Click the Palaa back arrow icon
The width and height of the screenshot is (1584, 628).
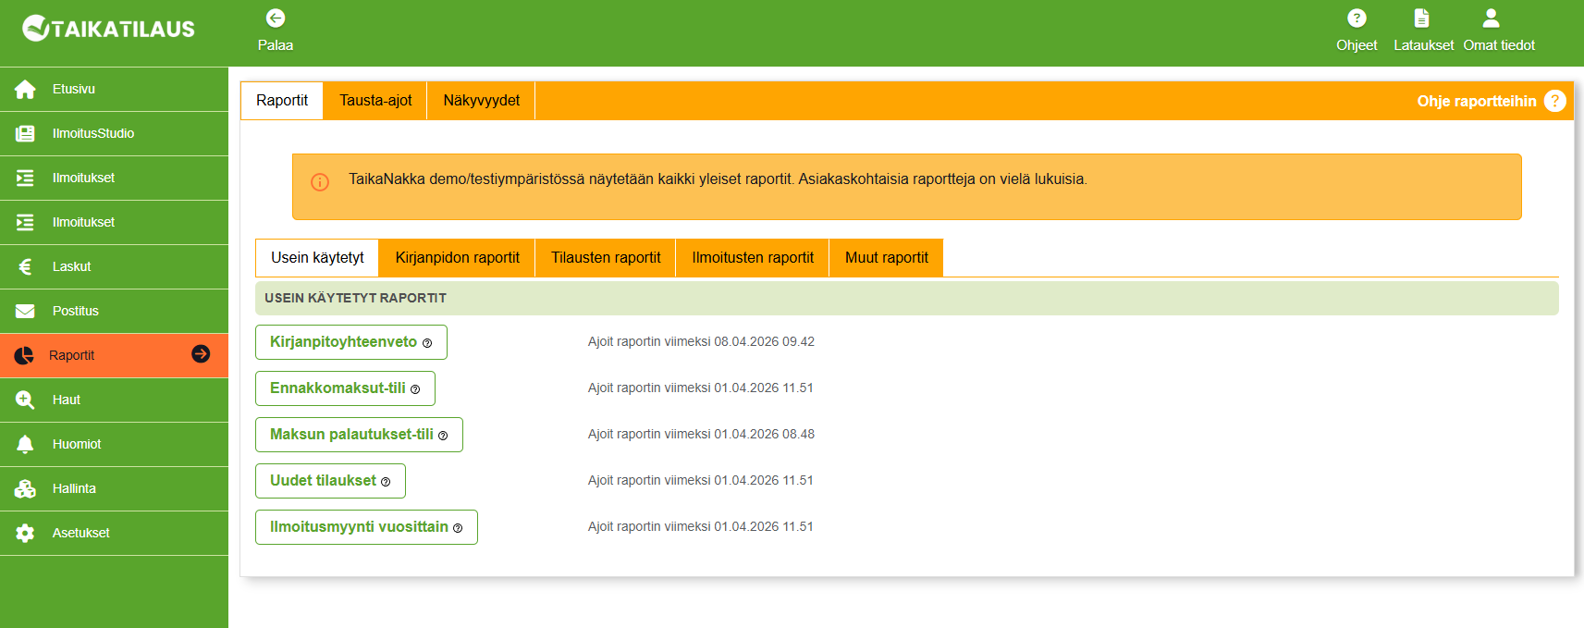tap(275, 18)
